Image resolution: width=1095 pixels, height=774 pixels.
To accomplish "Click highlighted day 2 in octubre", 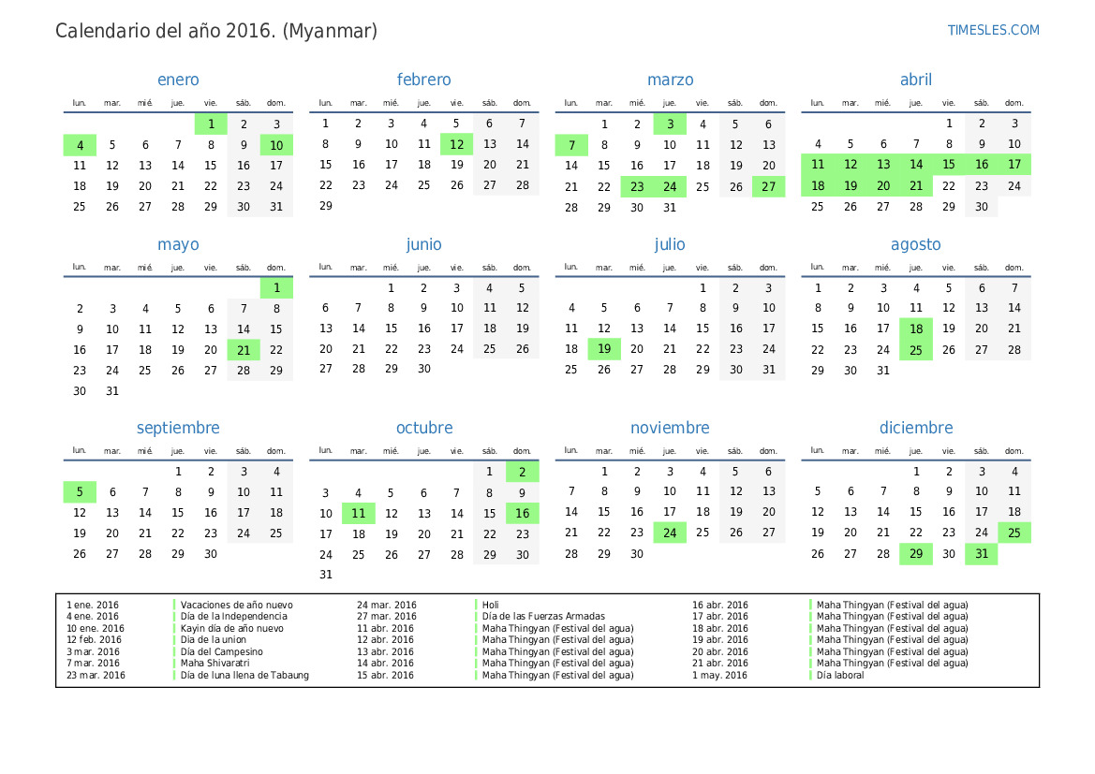I will (x=523, y=472).
